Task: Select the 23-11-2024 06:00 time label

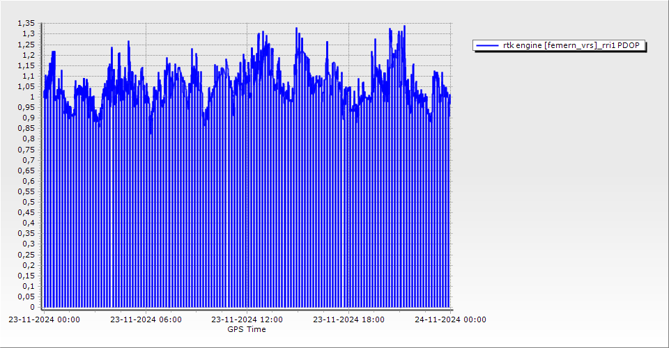Action: [x=146, y=319]
